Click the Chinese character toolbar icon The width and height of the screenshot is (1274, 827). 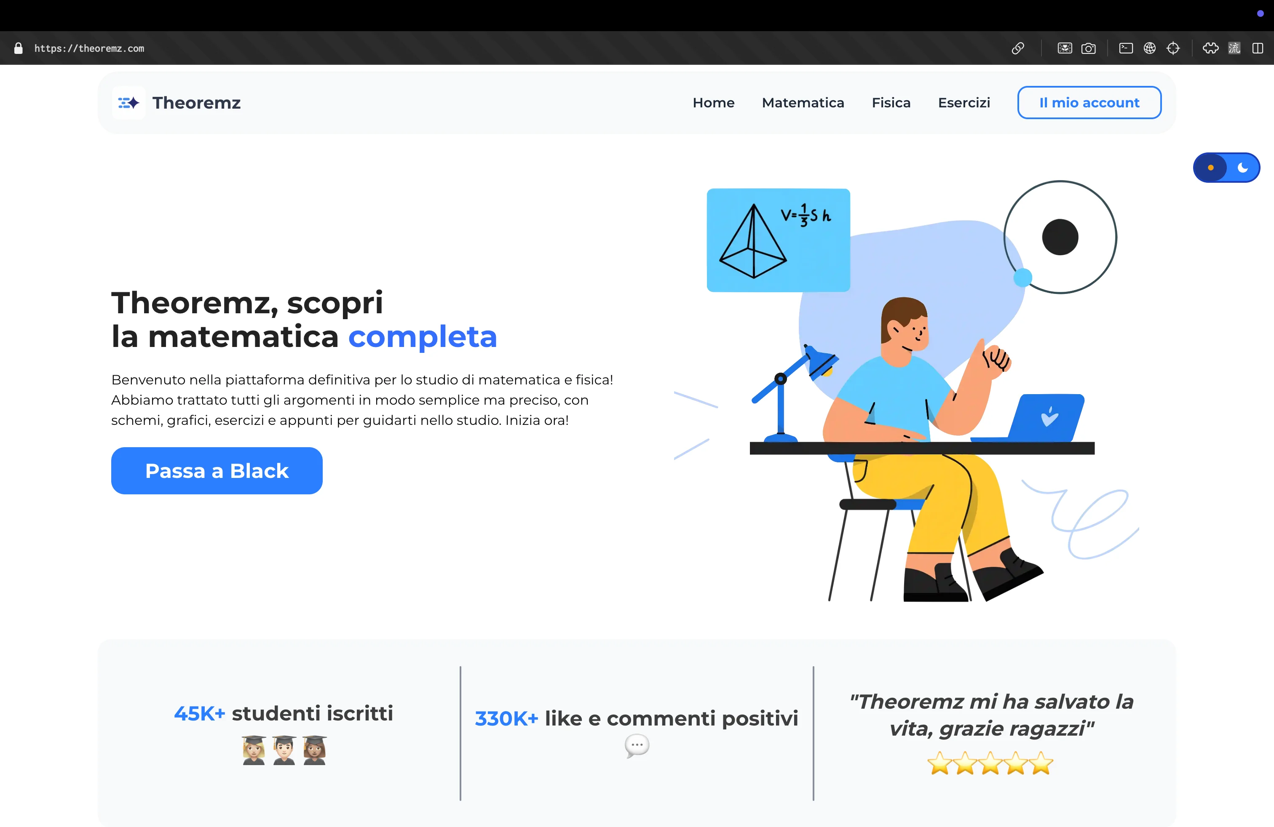(1234, 48)
